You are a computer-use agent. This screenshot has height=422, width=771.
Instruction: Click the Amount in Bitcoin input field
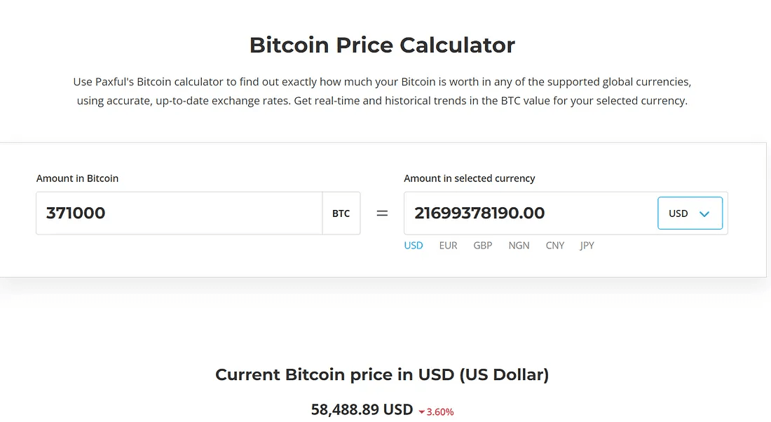pyautogui.click(x=179, y=213)
